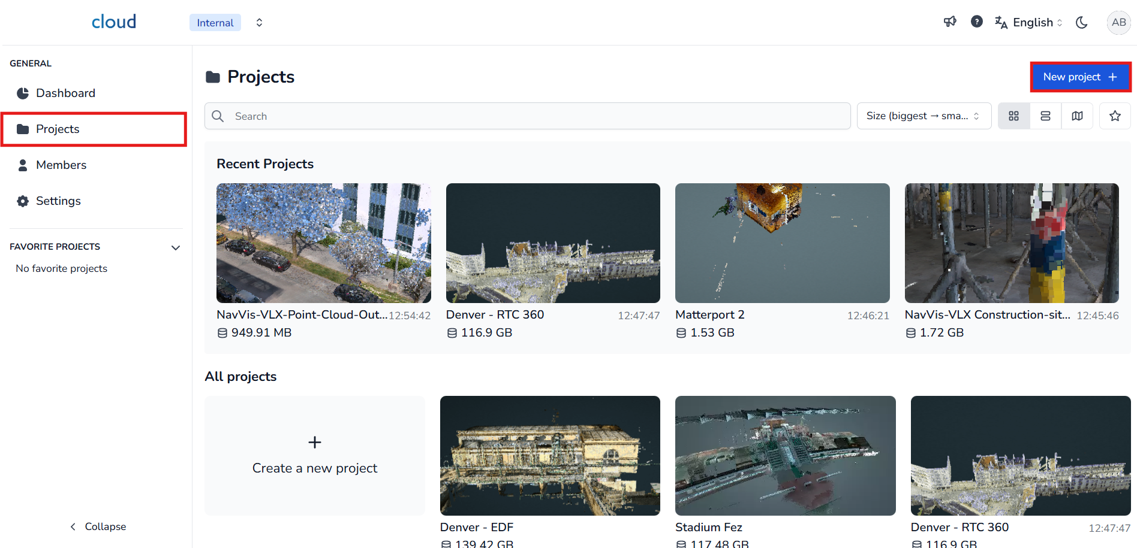Open the Internal workspace switcher

(228, 22)
